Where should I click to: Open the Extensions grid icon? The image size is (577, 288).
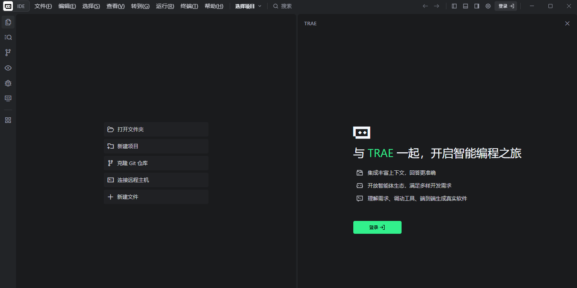coord(8,120)
